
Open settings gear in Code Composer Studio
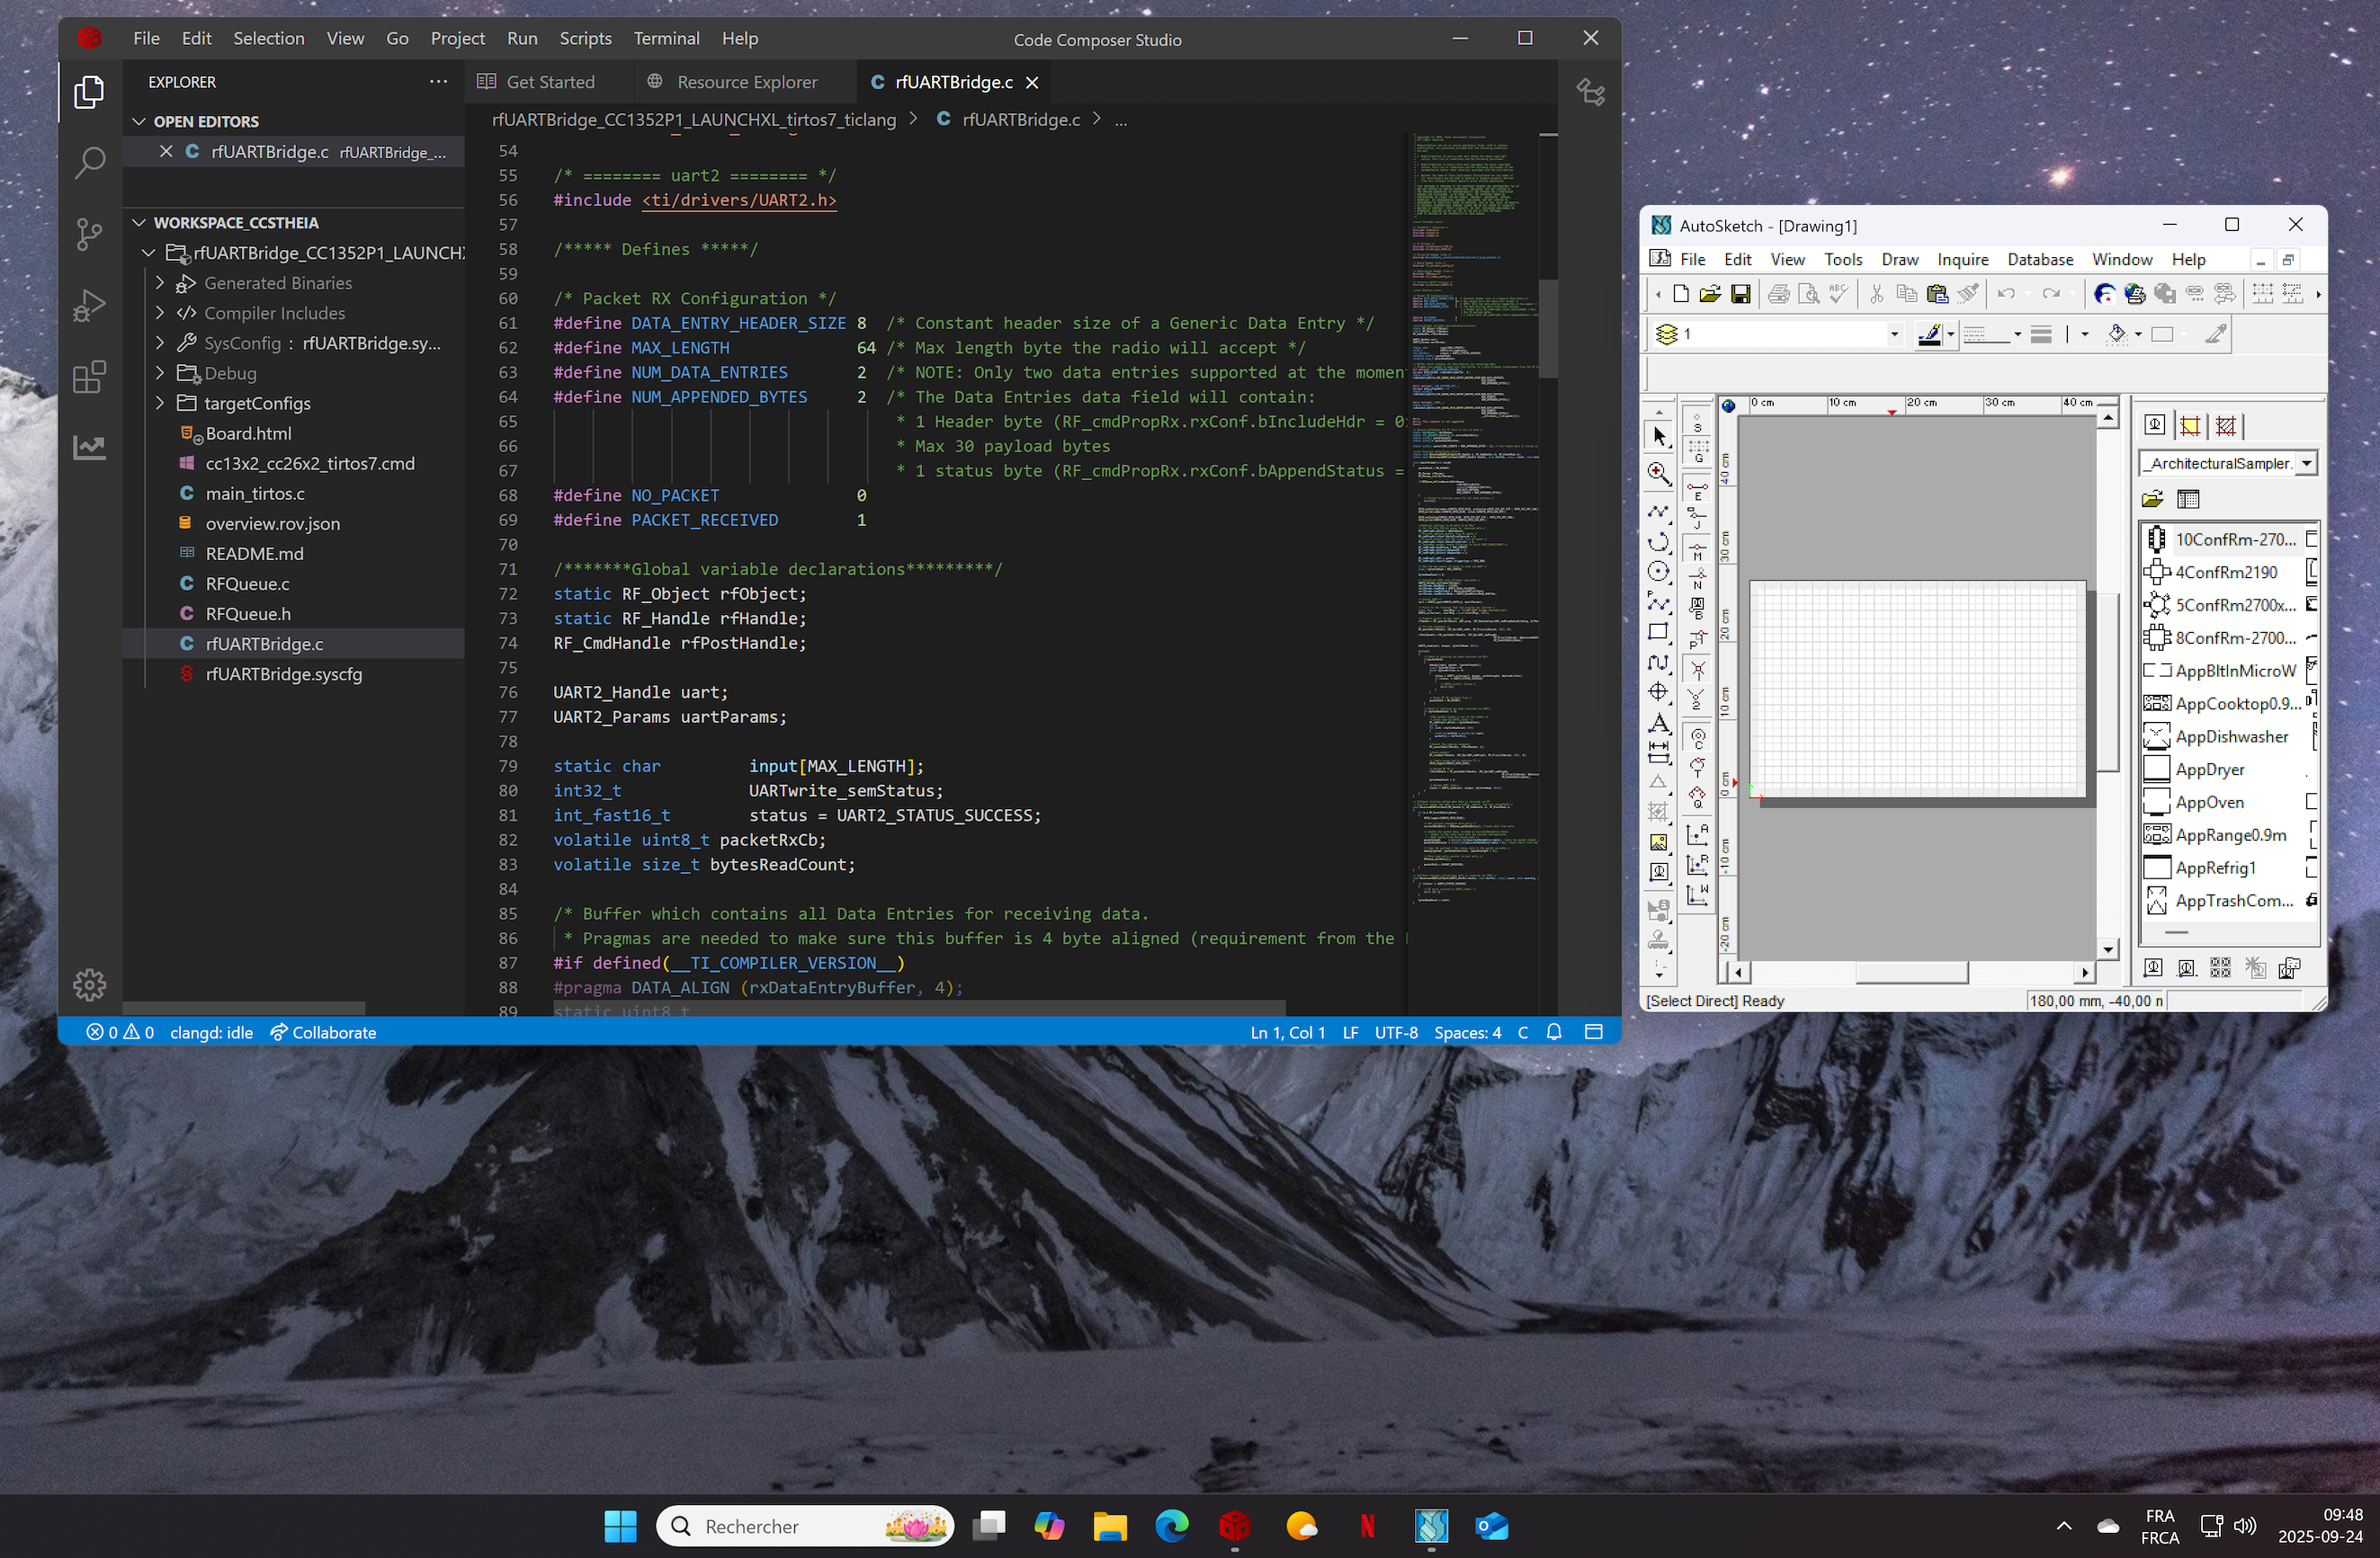89,984
